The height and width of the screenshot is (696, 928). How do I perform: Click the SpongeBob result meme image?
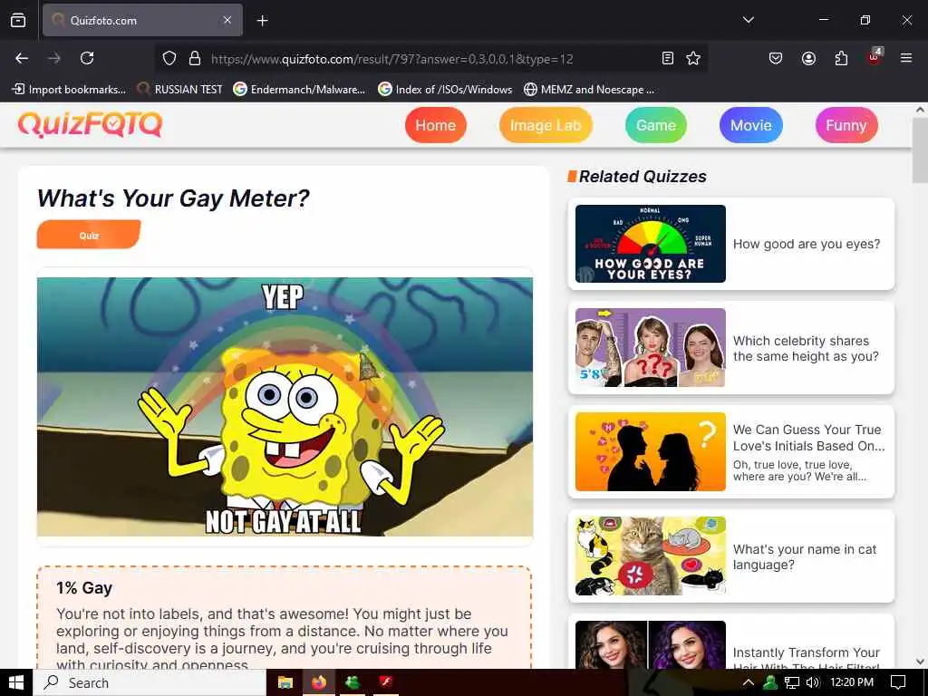tap(285, 407)
